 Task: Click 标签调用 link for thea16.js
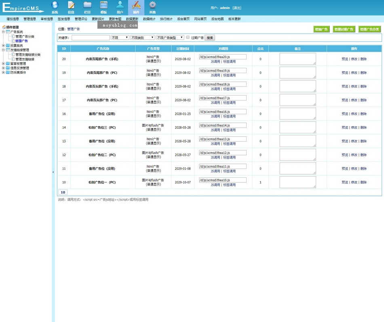pyautogui.click(x=229, y=116)
